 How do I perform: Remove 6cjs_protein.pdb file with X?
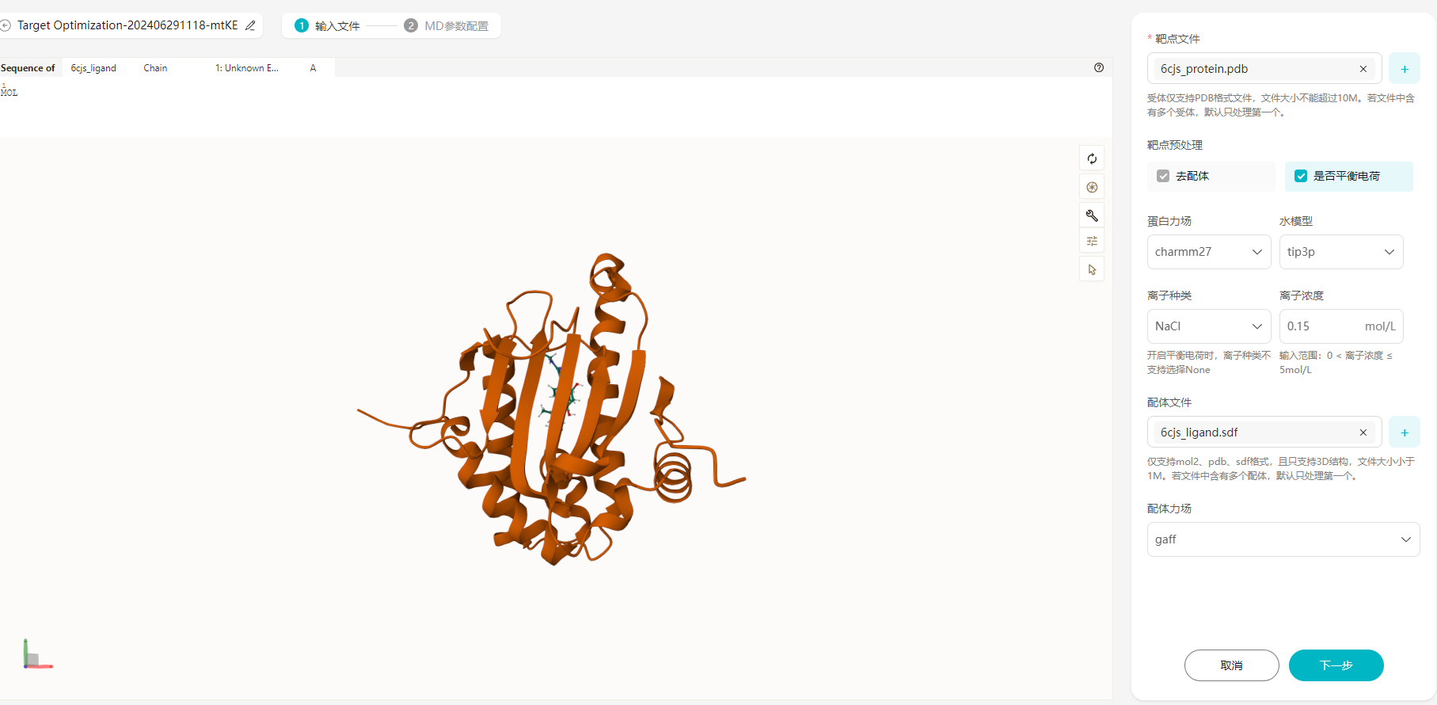point(1363,69)
